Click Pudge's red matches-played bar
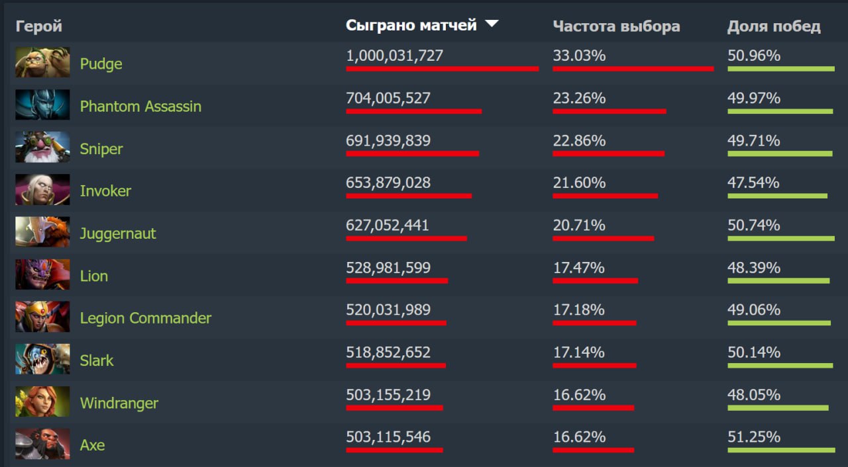848x467 pixels. 442,69
